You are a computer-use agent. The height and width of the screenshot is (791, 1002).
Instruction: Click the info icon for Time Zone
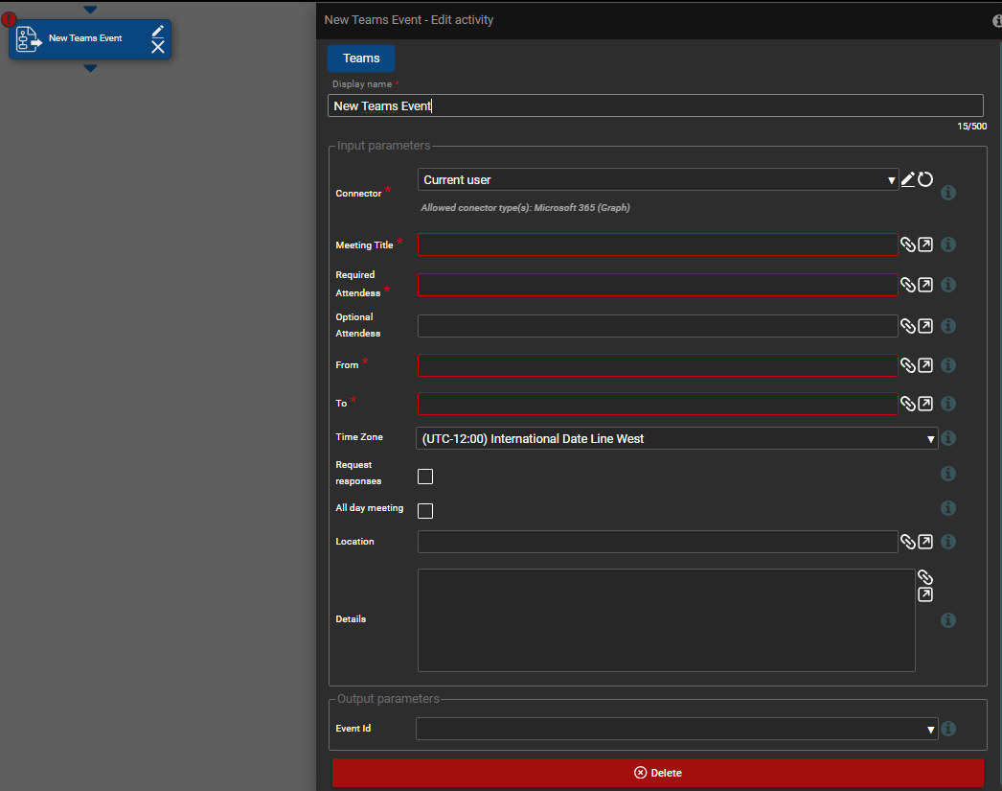[948, 438]
